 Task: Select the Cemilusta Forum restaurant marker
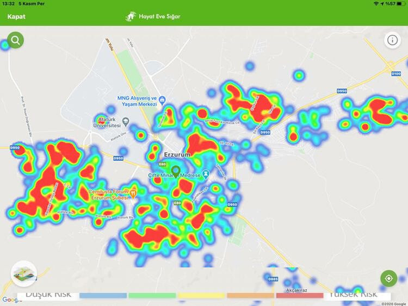133,191
